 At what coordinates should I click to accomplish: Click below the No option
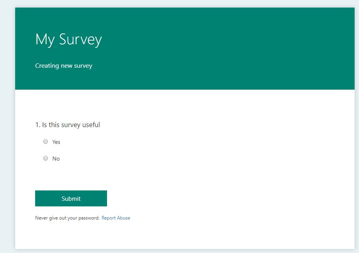(x=60, y=175)
